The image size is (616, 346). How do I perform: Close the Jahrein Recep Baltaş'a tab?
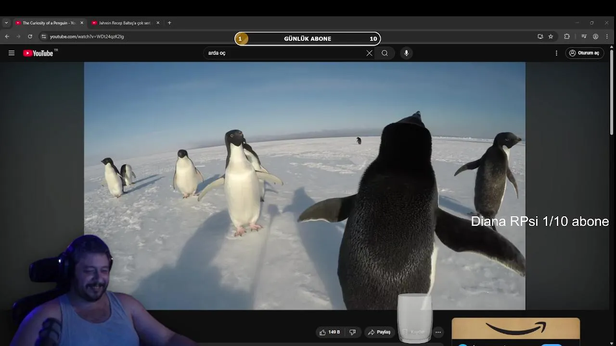click(158, 23)
